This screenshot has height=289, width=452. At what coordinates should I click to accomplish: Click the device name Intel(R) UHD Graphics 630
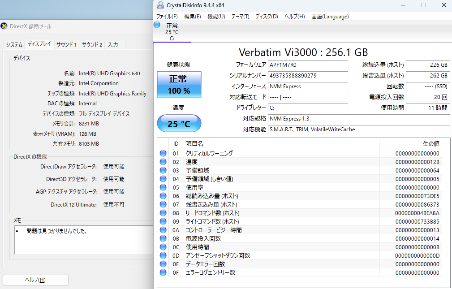(x=109, y=73)
